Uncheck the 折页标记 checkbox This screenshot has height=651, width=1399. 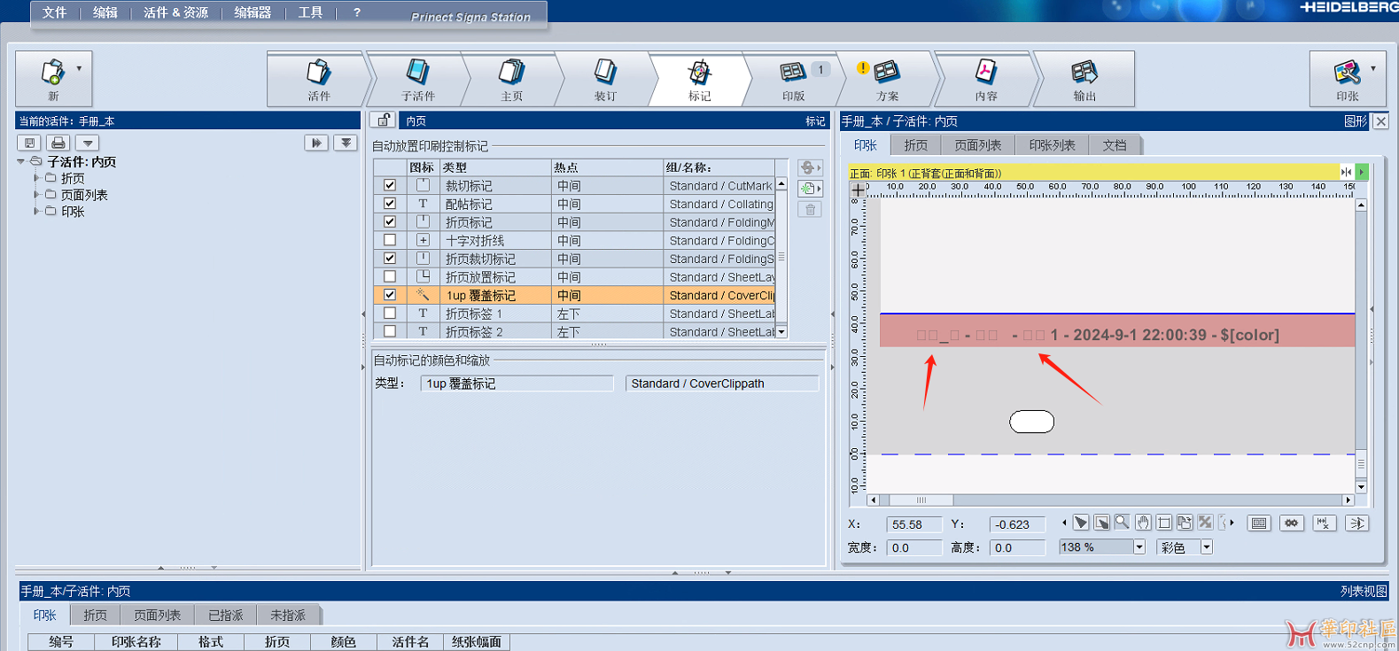coord(390,221)
